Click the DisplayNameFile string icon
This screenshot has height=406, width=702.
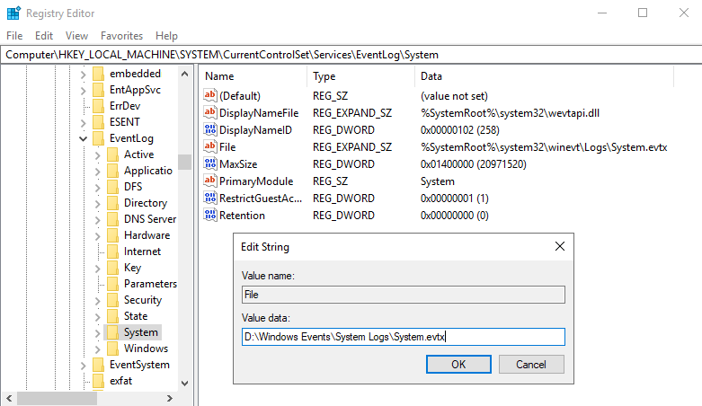pyautogui.click(x=210, y=112)
